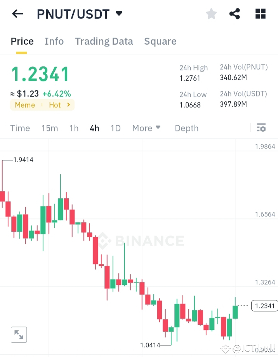Image resolution: width=278 pixels, height=357 pixels.
Task: Expand the Time interval option
Action: (20, 128)
